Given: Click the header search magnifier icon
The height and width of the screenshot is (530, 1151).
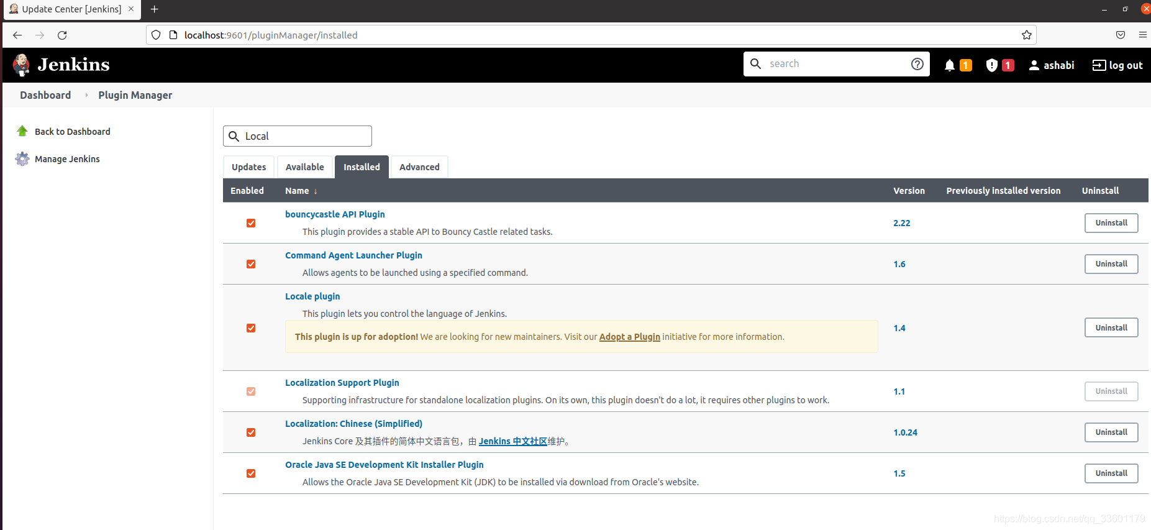Looking at the screenshot, I should [756, 63].
